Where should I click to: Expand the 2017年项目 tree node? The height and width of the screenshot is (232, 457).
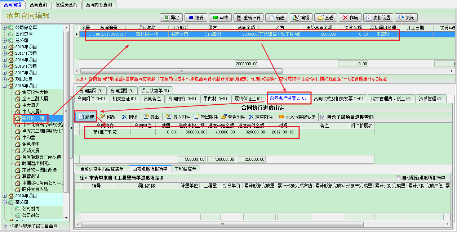(4, 73)
